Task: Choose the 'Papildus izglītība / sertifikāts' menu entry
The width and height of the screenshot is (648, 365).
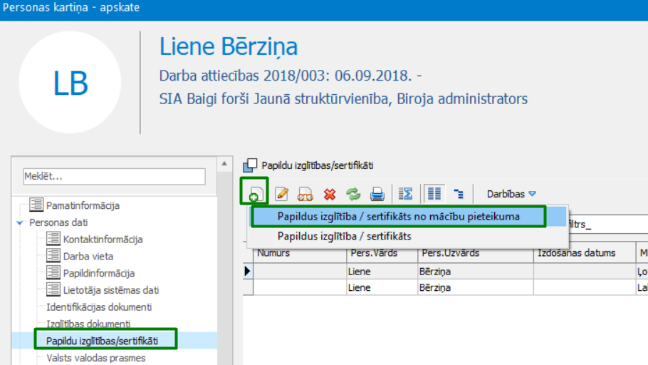Action: pyautogui.click(x=344, y=236)
